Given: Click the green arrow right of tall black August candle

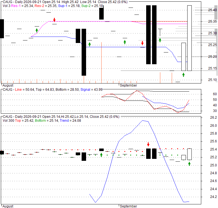Looking at the screenshot, I should (x=90, y=44).
